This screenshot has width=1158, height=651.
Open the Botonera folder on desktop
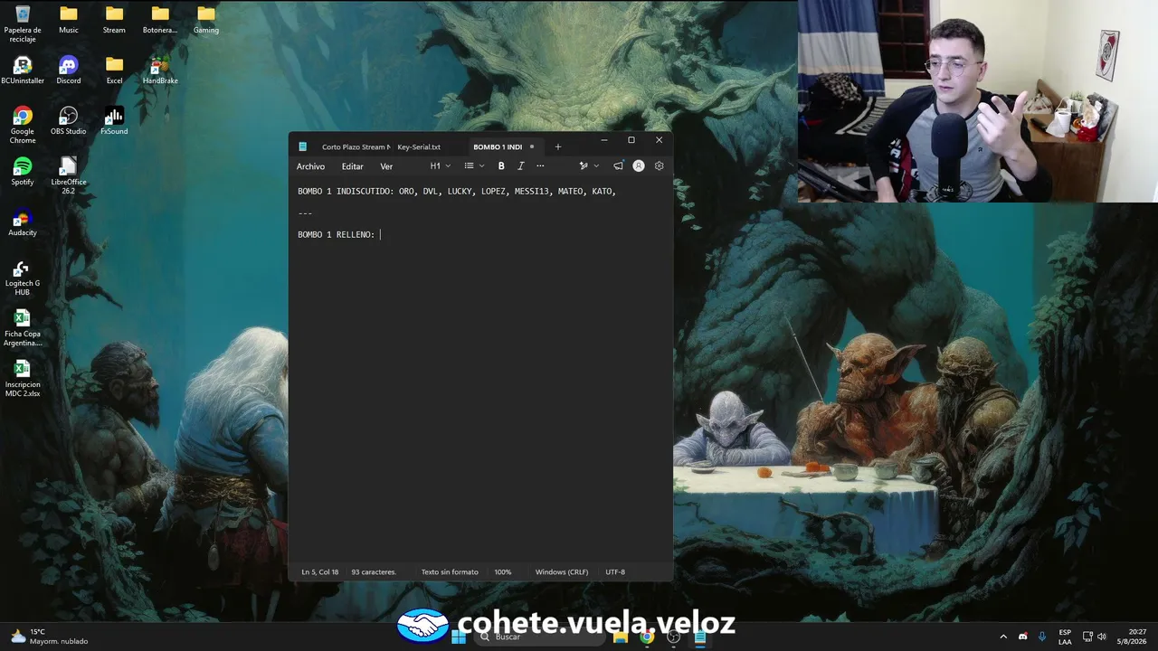coord(160,19)
